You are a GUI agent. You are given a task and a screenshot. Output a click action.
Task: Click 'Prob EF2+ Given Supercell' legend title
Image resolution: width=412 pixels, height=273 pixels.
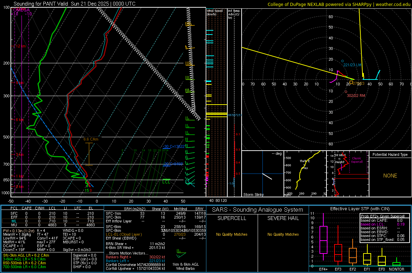pos(383,216)
